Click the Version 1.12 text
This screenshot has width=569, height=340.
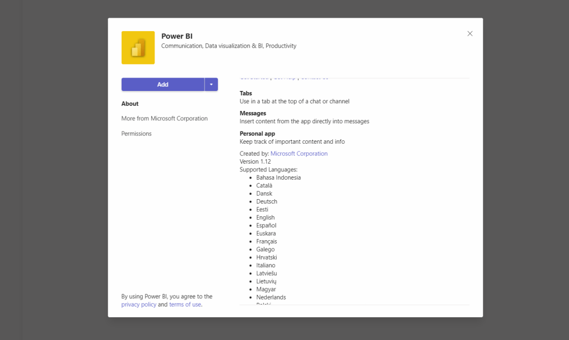(255, 161)
